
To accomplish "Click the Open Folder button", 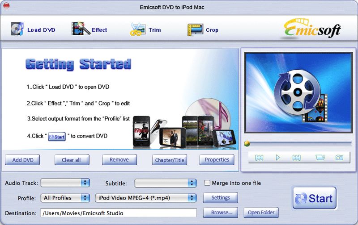I will pos(261,212).
